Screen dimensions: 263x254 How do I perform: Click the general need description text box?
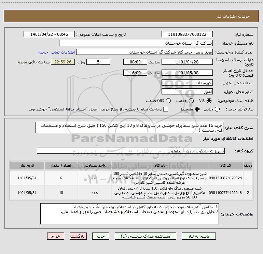point(129,128)
